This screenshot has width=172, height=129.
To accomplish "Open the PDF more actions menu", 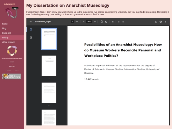I will [166, 22].
